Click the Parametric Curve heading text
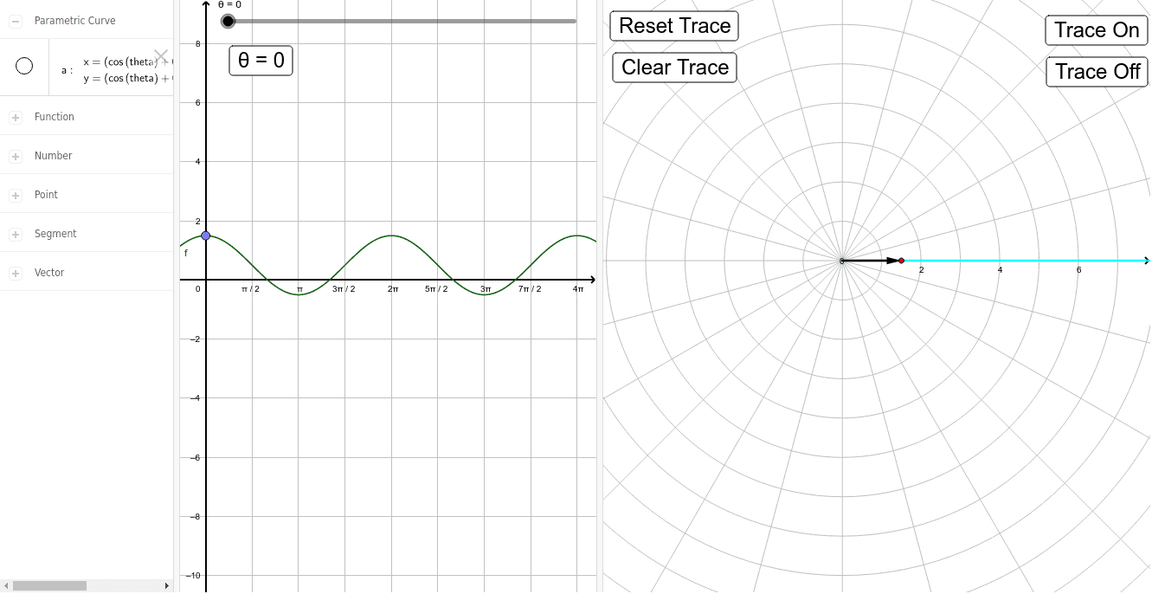Screen dimensions: 1152x594 [x=74, y=21]
